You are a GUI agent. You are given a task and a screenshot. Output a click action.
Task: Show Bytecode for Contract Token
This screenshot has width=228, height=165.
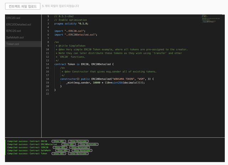tap(78, 154)
